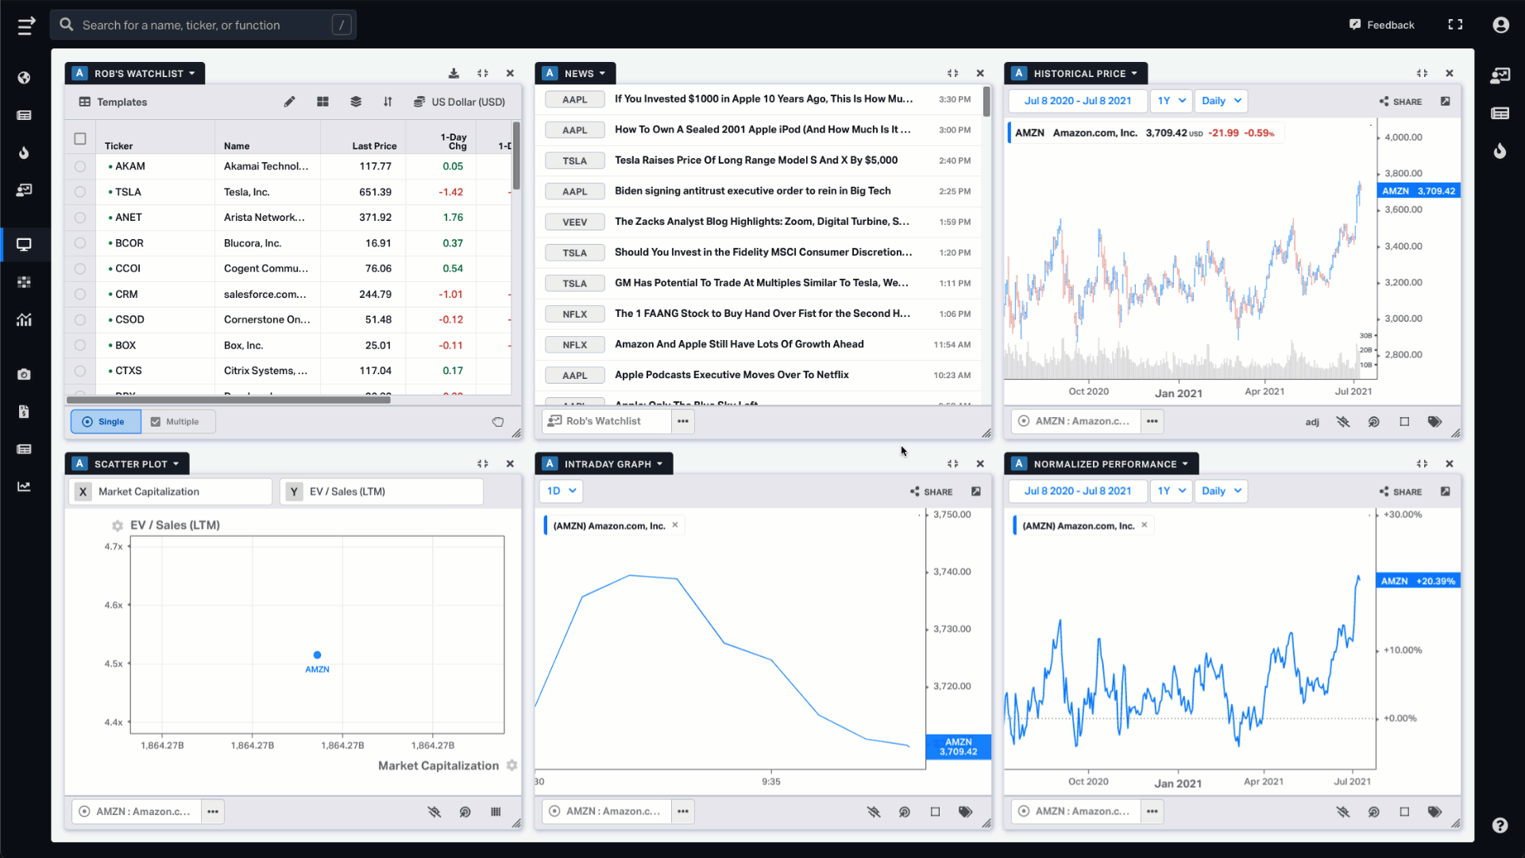Toggle fullscreen mode icon

click(x=1455, y=25)
